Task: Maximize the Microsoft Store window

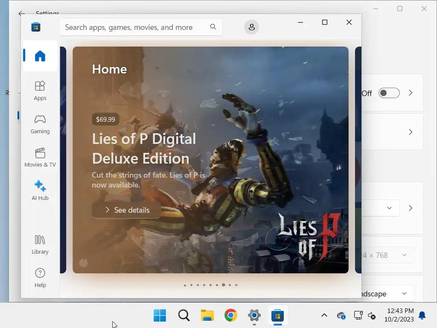Action: pyautogui.click(x=325, y=22)
